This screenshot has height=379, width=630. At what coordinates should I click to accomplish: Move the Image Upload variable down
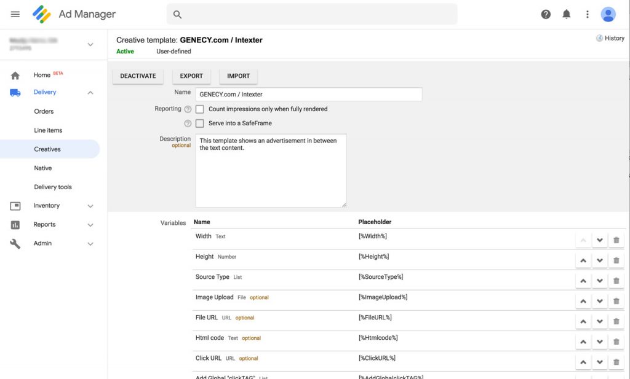click(x=599, y=301)
